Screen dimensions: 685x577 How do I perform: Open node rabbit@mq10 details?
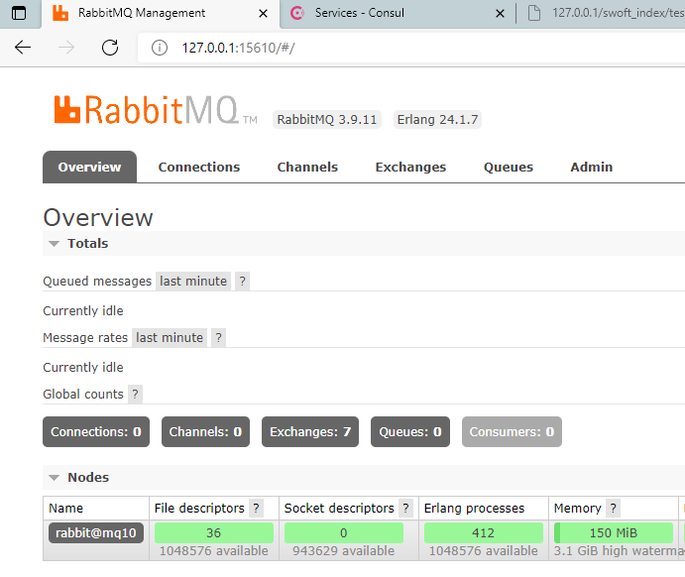click(96, 533)
